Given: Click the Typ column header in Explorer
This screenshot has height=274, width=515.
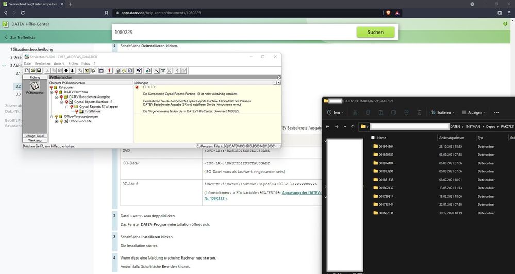Looking at the screenshot, I should click(480, 138).
